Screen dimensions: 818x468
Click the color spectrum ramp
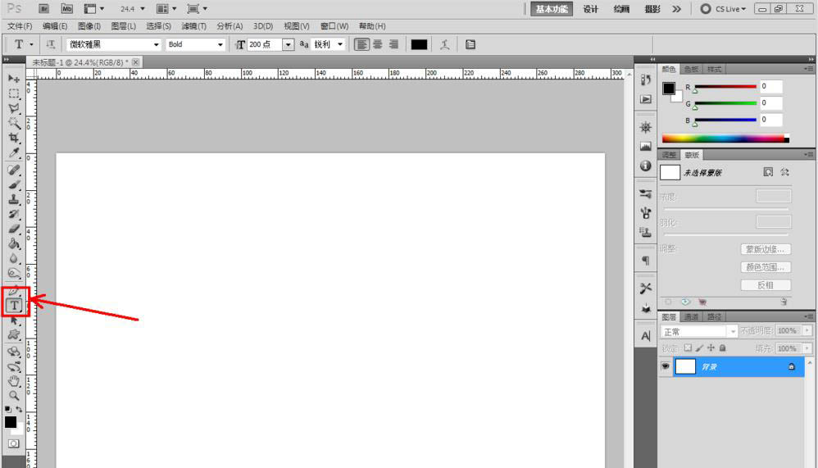[x=725, y=139]
